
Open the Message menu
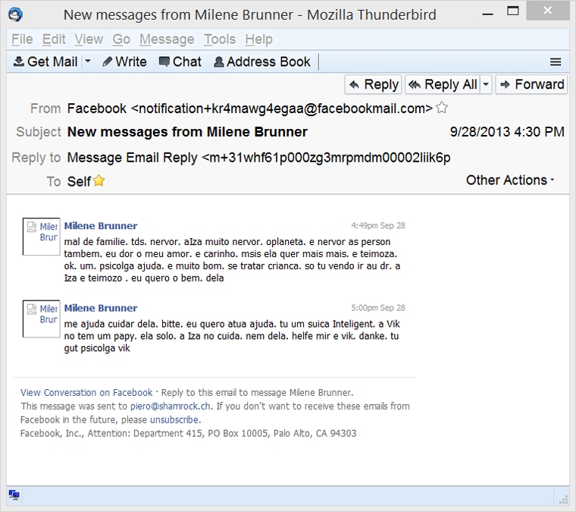click(167, 39)
